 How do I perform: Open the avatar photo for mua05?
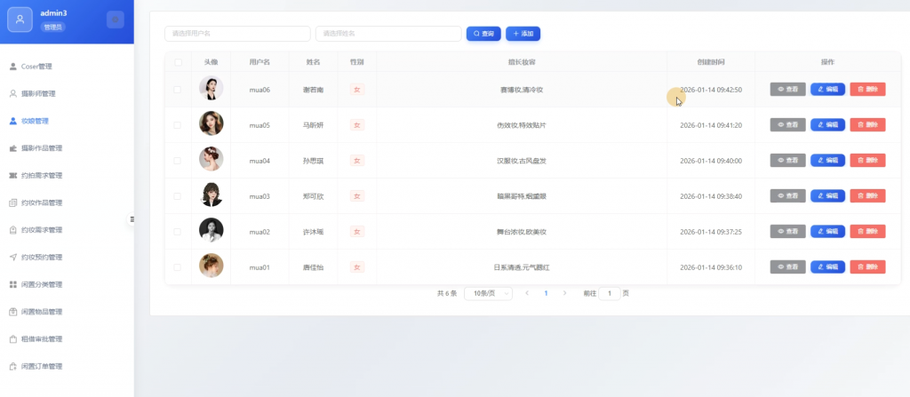pos(212,123)
